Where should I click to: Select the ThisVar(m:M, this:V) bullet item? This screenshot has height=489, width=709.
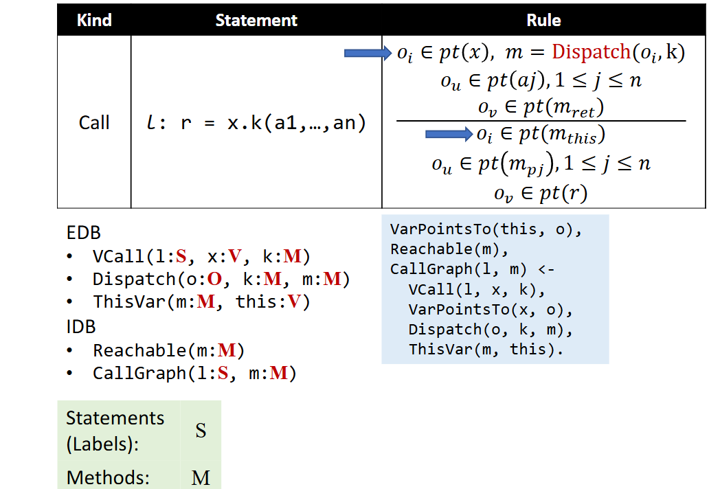(x=201, y=302)
